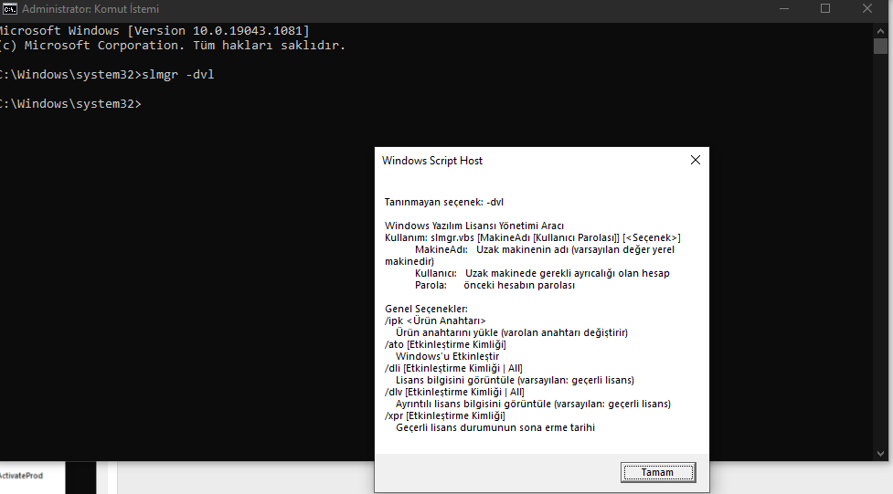Click the 'Parola: önceki hesabın parolası' line
893x494 pixels.
(494, 285)
